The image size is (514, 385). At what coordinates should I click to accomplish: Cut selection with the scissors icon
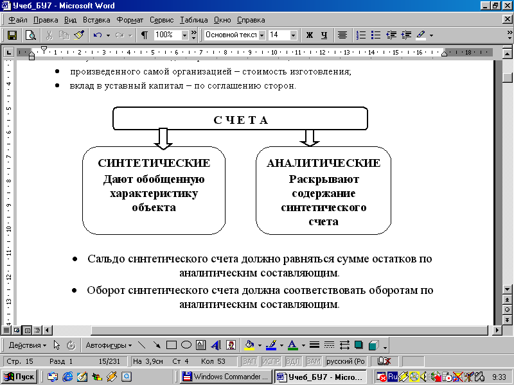[49, 35]
